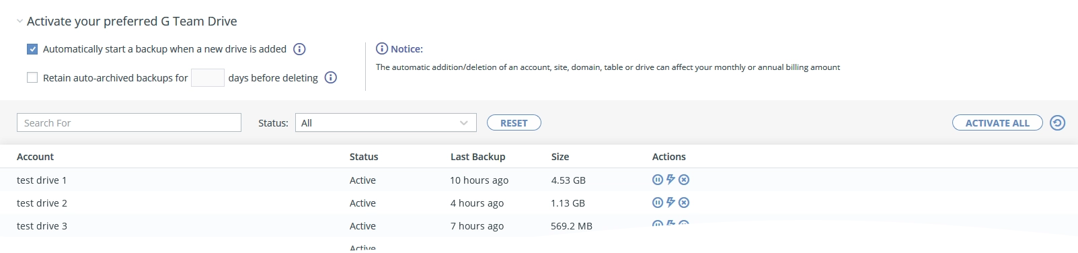Click '4 hours ago' last backup cell
Image resolution: width=1078 pixels, height=253 pixels.
[x=477, y=203]
